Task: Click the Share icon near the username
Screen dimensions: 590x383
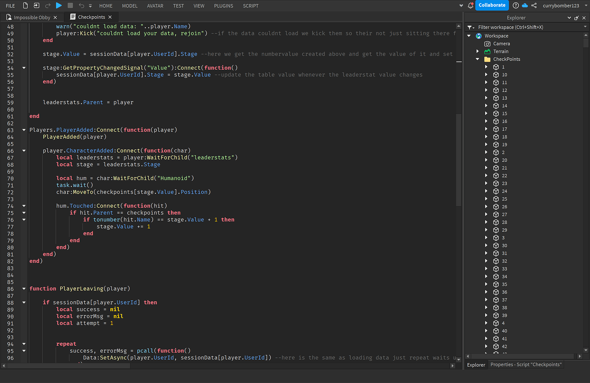Action: (534, 6)
